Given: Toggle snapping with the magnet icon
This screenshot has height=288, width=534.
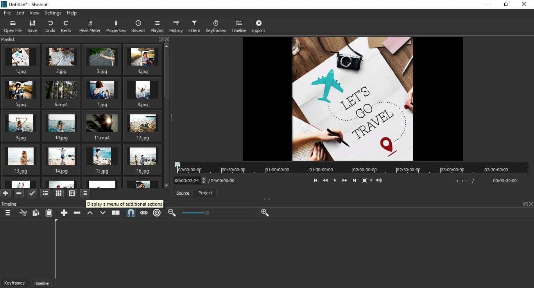Looking at the screenshot, I should tap(131, 213).
